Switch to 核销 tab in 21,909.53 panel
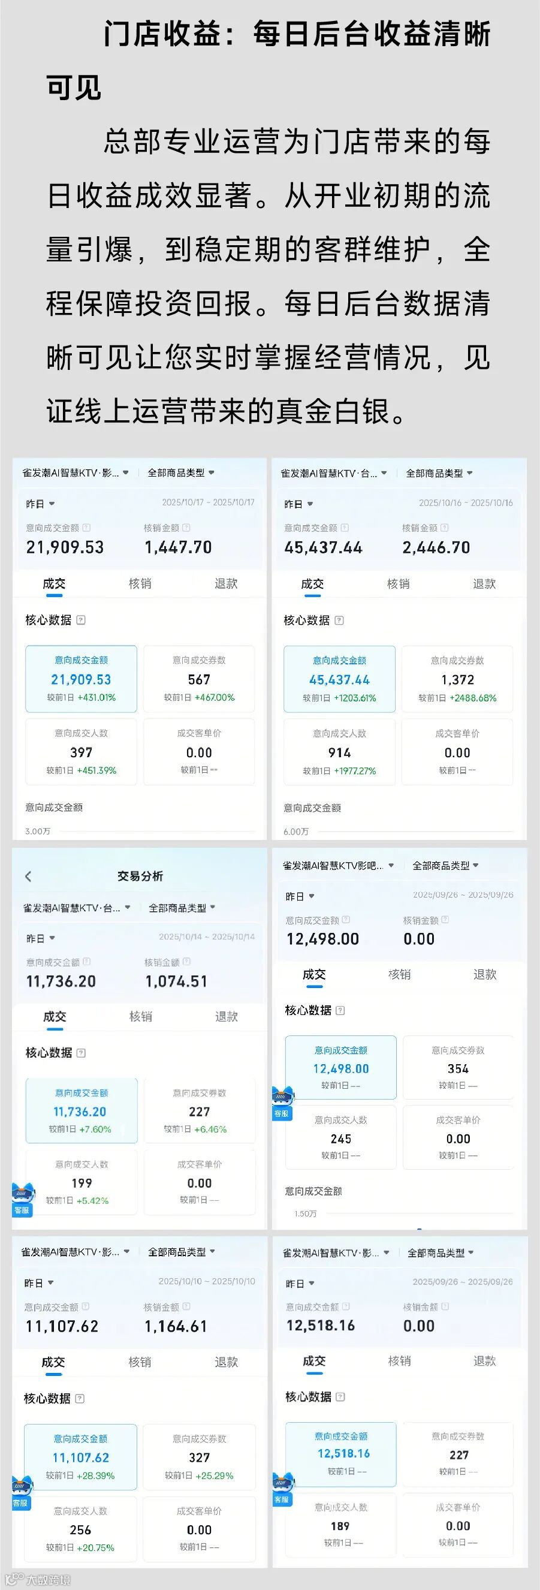Image resolution: width=540 pixels, height=1590 pixels. [x=140, y=583]
